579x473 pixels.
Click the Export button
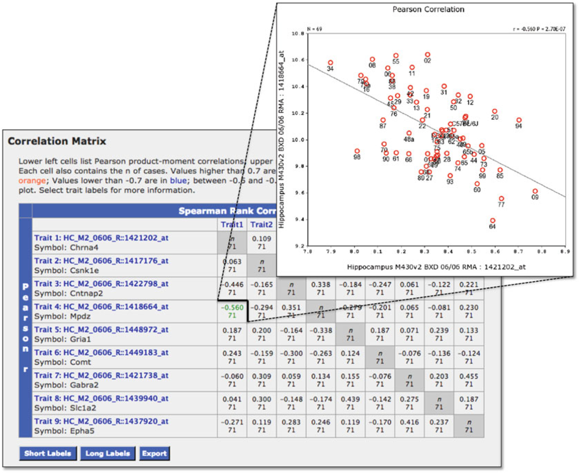click(x=154, y=453)
